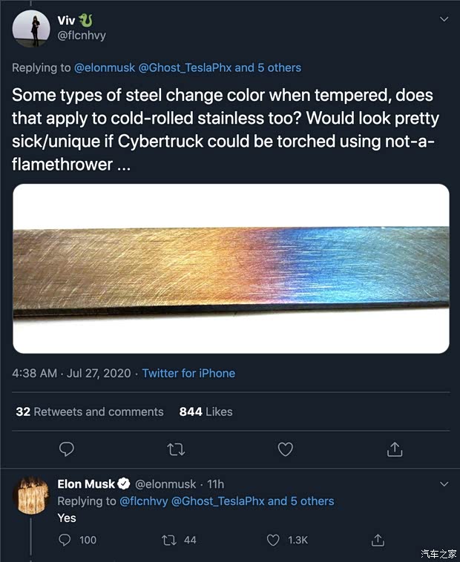Share Viv's tweet via the share icon
The image size is (460, 562).
395,449
